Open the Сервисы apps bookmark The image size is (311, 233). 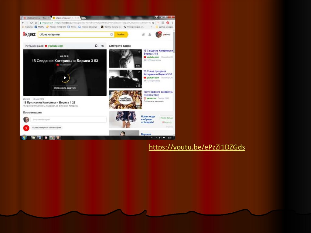(27, 27)
